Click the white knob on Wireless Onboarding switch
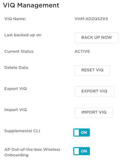The height and width of the screenshot is (162, 121). click(x=76, y=151)
